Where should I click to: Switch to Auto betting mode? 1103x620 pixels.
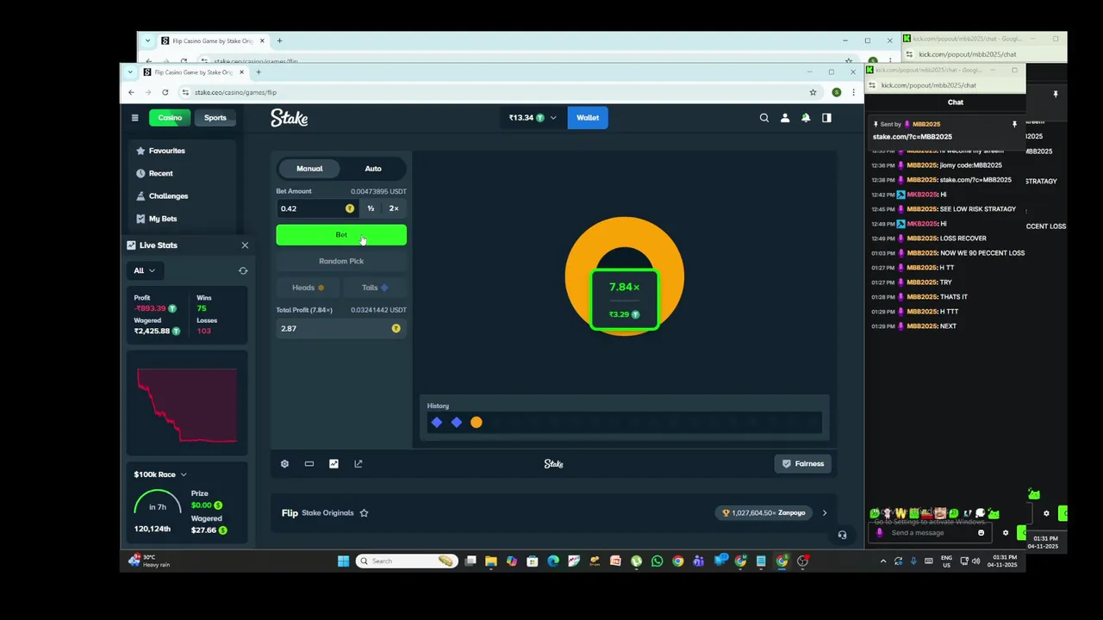tap(373, 169)
